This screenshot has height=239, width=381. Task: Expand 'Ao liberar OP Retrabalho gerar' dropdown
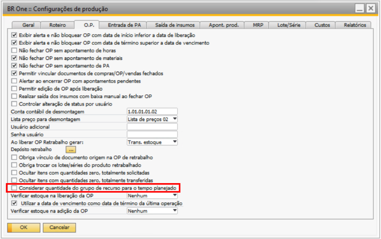pos(175,142)
